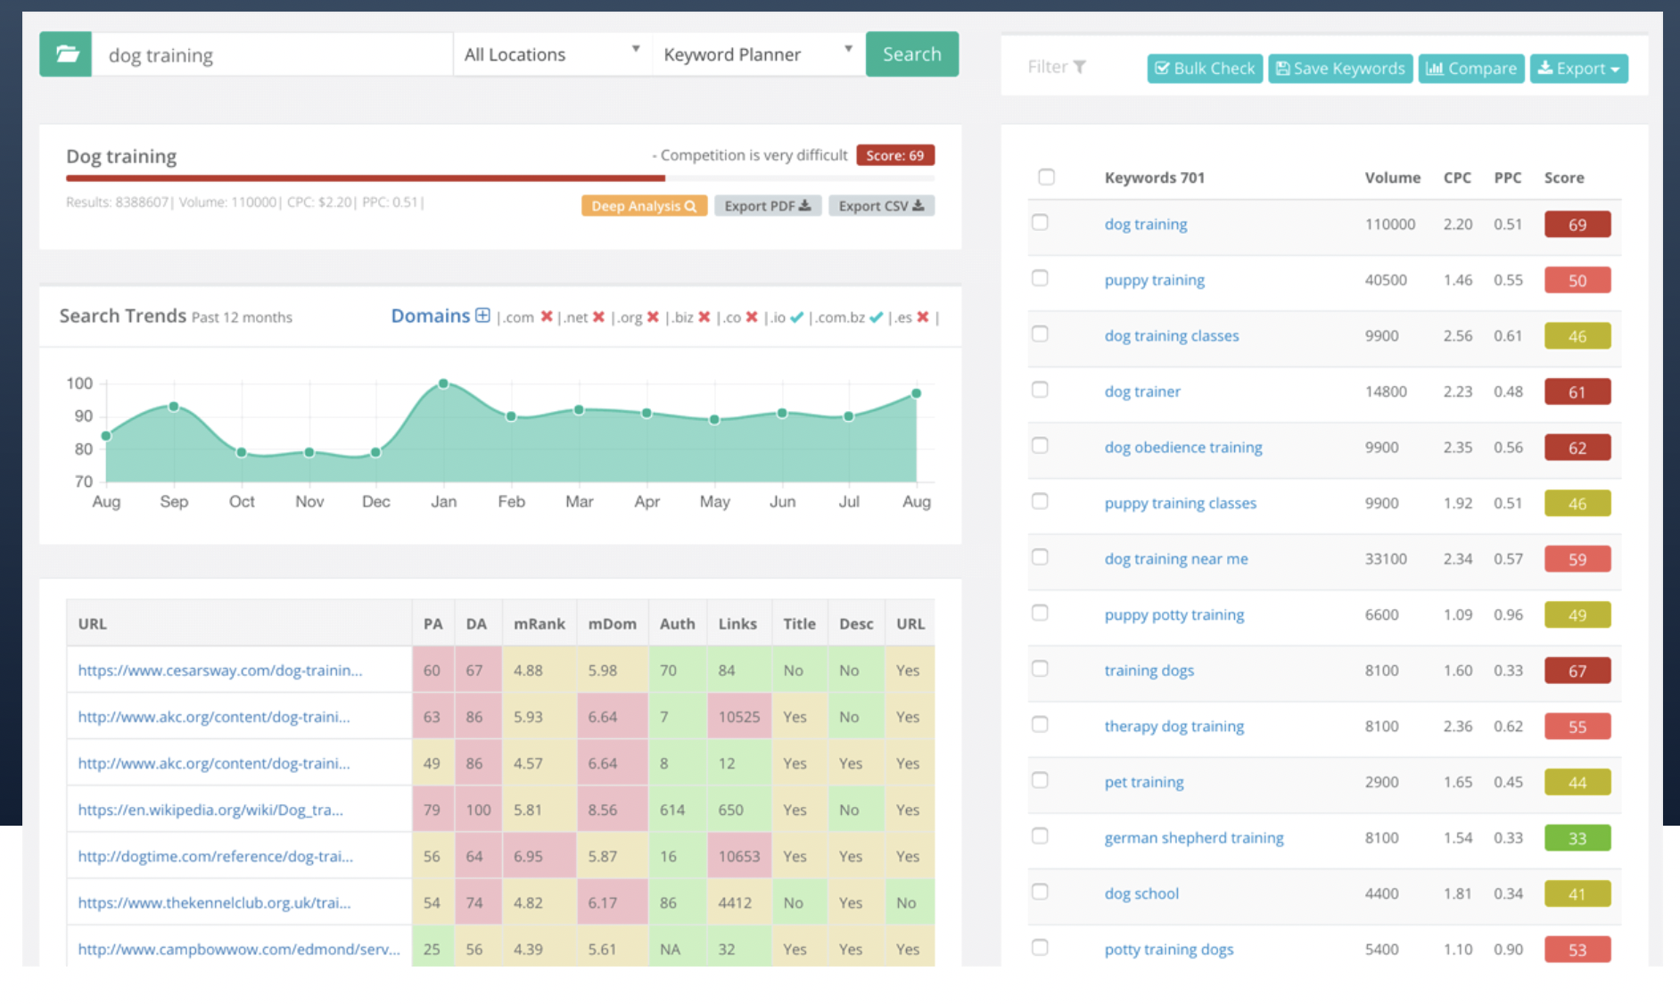Click the red Score: 69 badge
The width and height of the screenshot is (1680, 1004).
coord(895,155)
